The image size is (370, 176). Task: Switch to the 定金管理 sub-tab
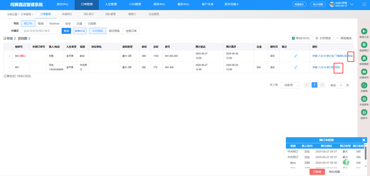pyautogui.click(x=154, y=14)
